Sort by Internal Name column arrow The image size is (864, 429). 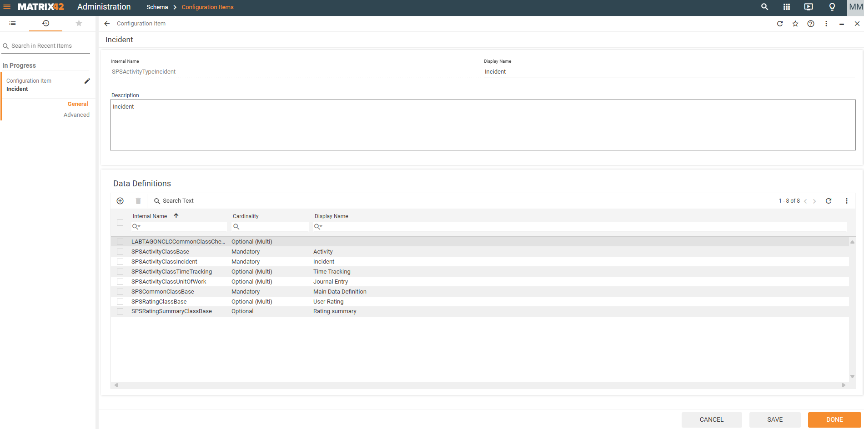(x=176, y=216)
